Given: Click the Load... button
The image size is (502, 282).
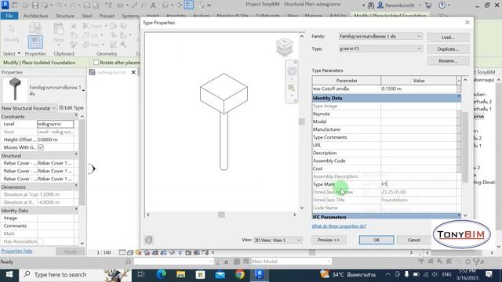Looking at the screenshot, I should (448, 37).
